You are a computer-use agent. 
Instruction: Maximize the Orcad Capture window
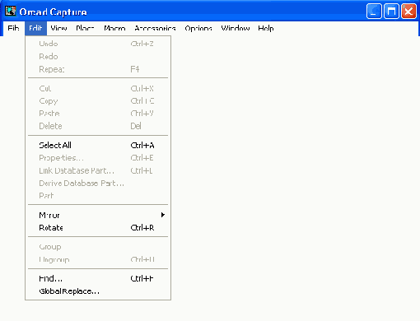click(391, 12)
